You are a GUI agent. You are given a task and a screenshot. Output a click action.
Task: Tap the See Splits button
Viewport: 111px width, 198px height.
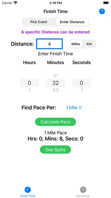coord(55,150)
